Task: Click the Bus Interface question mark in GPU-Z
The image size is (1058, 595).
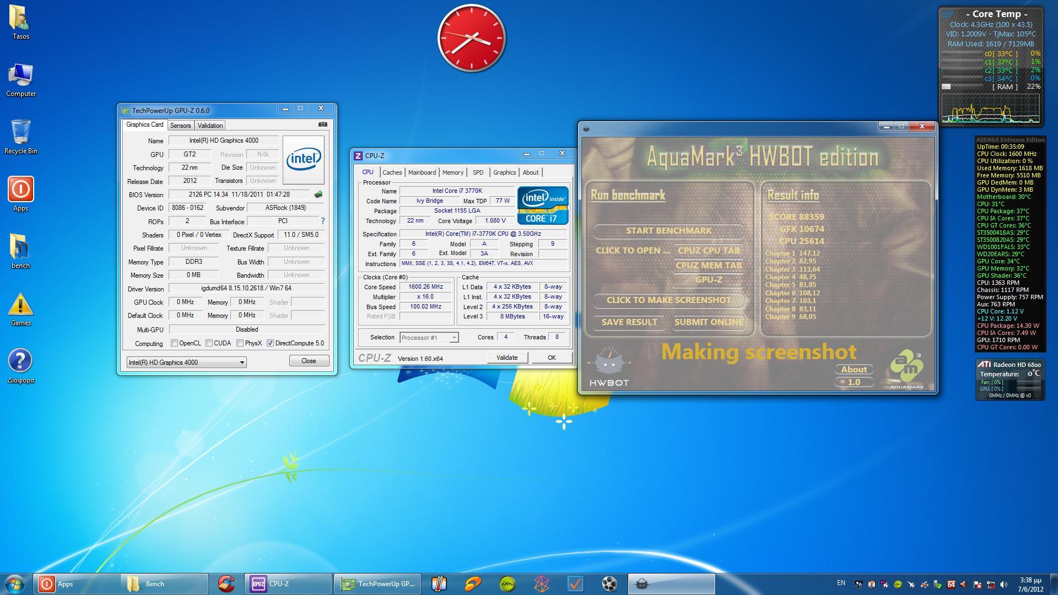Action: tap(323, 221)
